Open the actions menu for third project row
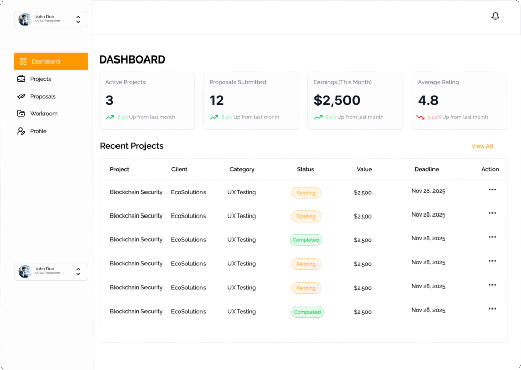 pos(492,237)
